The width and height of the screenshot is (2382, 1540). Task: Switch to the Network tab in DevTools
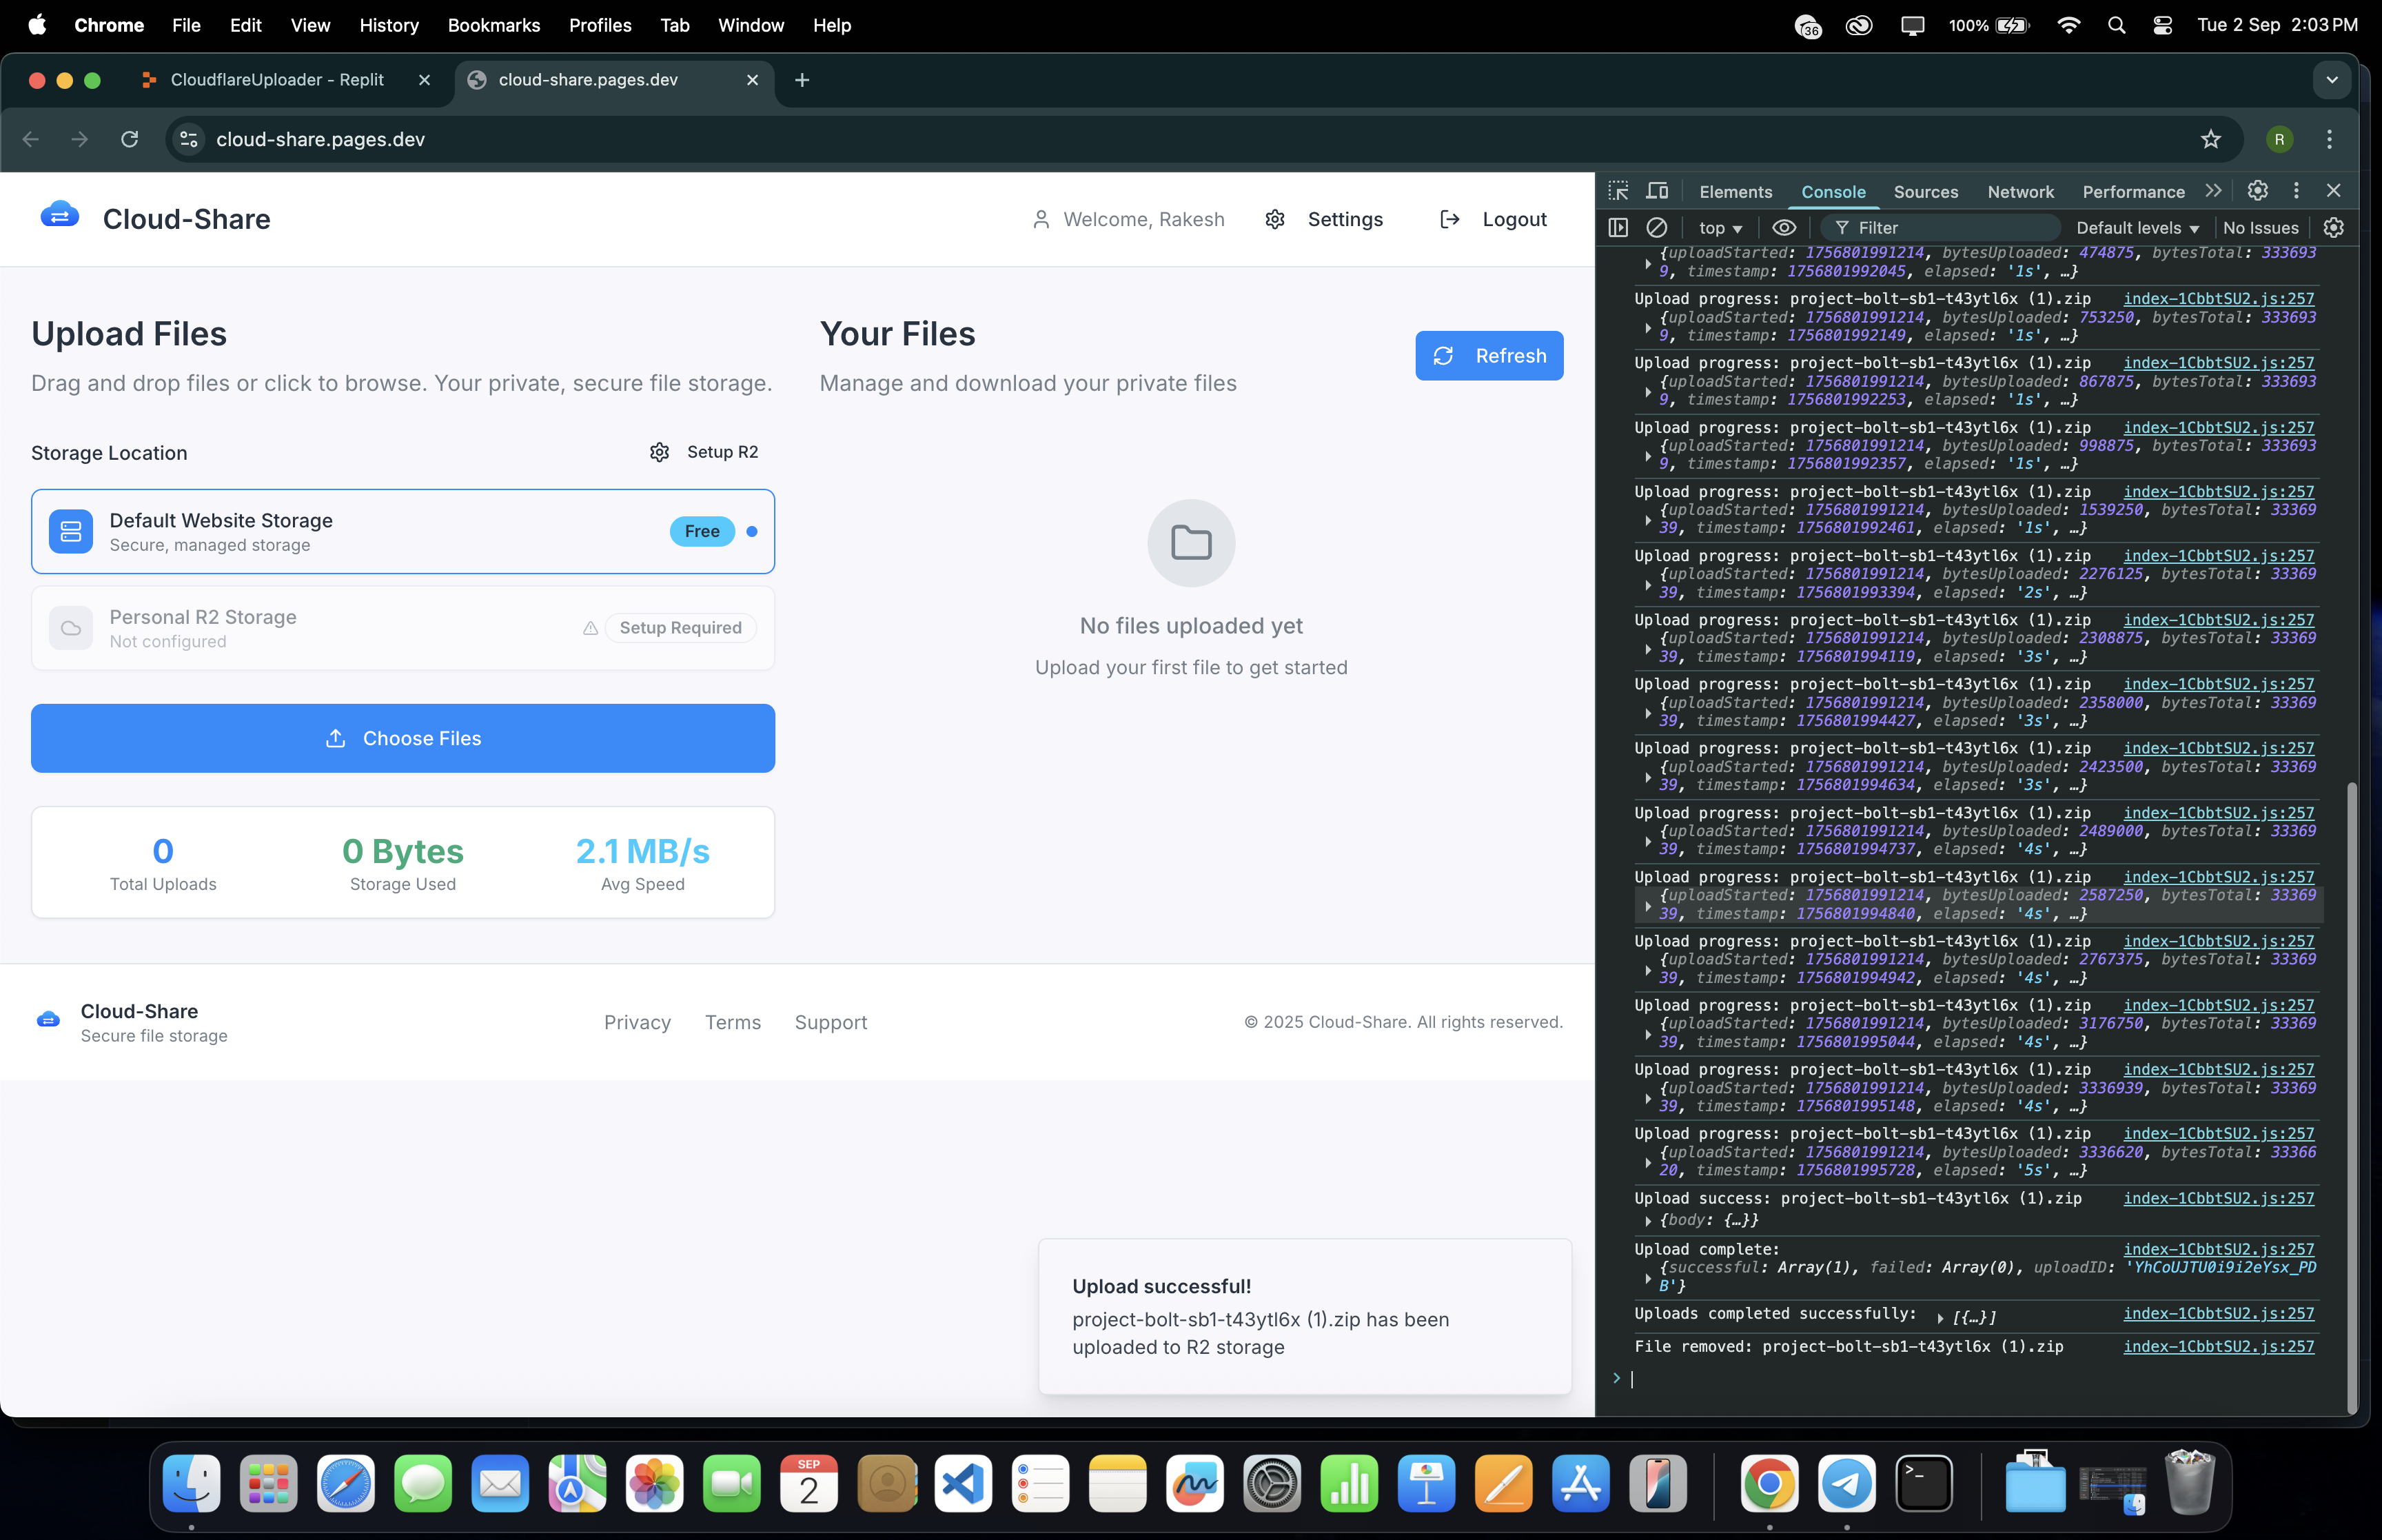pos(2020,191)
